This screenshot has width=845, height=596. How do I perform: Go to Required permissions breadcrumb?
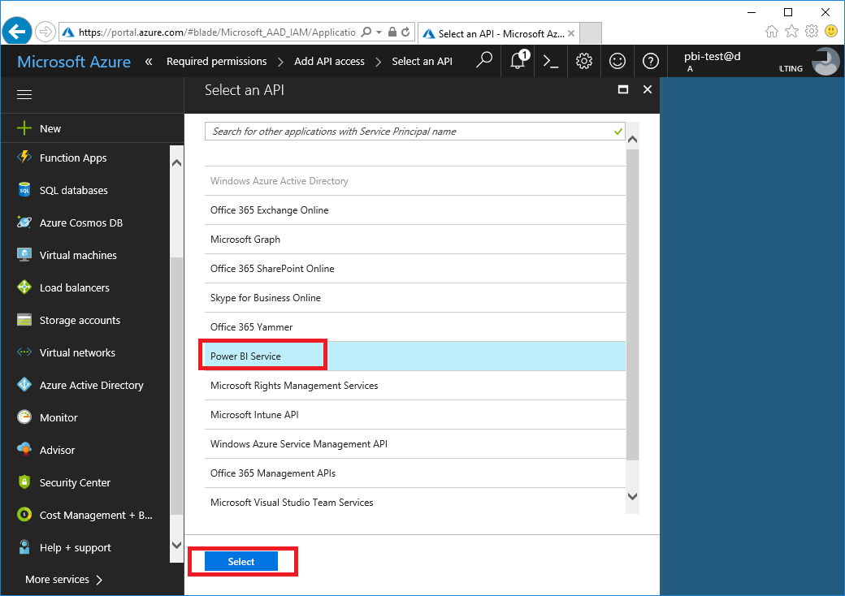pos(217,62)
